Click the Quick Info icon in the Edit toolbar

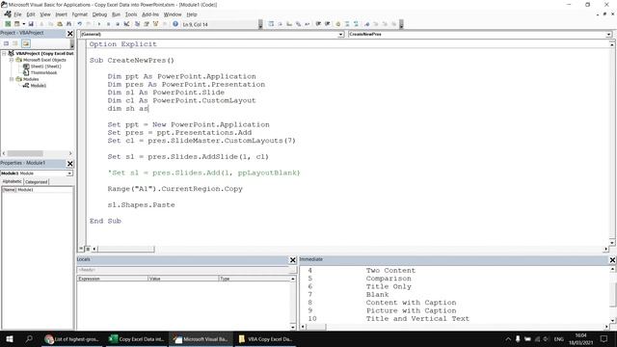pyautogui.click(x=289, y=24)
